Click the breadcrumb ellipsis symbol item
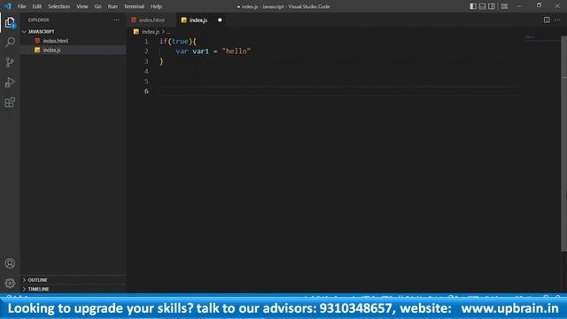Screen dimensions: 567x319 click(168, 32)
